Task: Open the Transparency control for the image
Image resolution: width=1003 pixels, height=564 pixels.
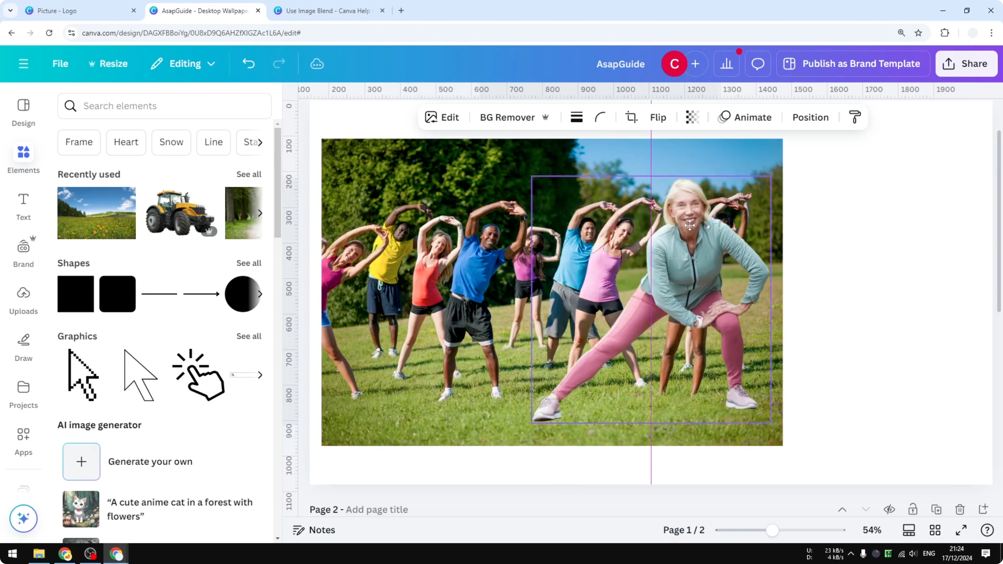Action: tap(692, 117)
